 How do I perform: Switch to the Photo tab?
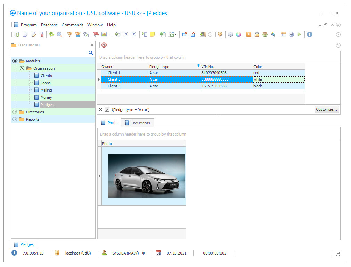[x=109, y=123]
